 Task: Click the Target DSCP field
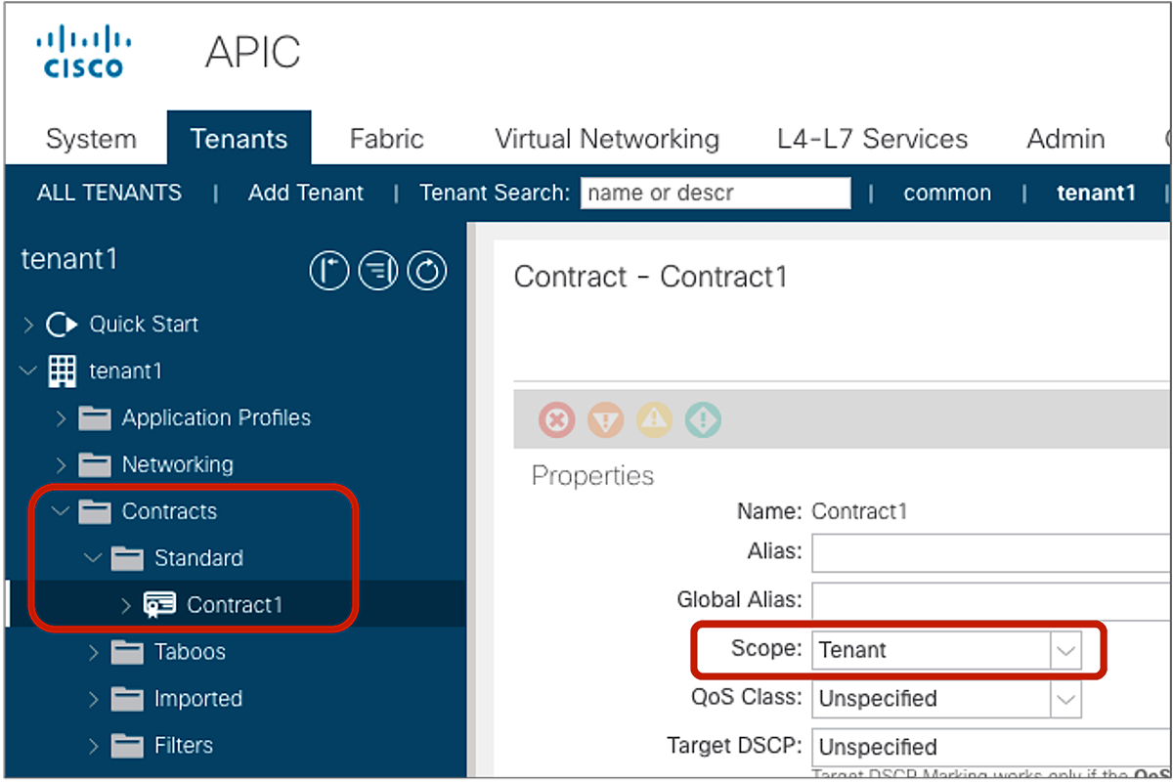click(991, 747)
